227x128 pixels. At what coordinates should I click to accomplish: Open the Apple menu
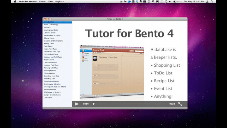click(15, 2)
